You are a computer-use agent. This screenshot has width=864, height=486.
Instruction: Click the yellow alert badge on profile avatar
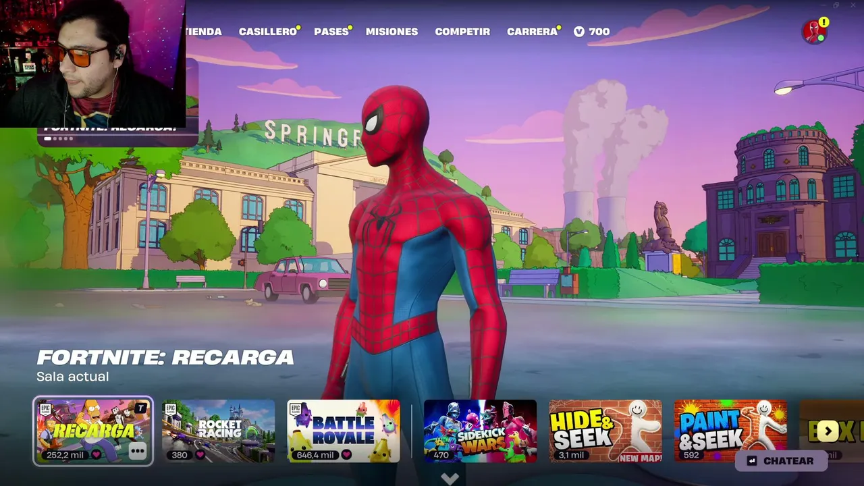(x=824, y=22)
